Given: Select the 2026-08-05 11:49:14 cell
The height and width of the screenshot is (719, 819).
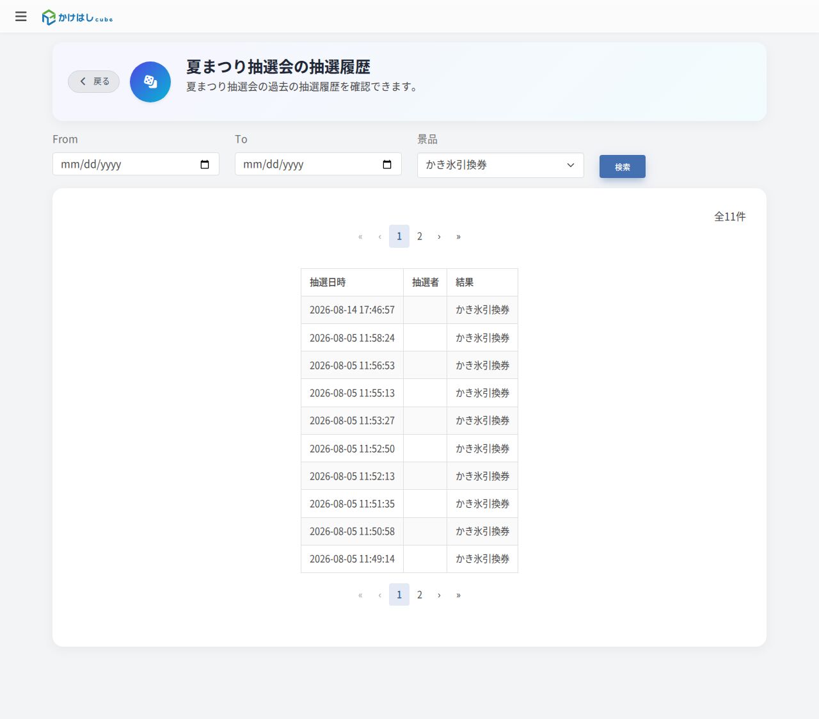Looking at the screenshot, I should tap(352, 559).
